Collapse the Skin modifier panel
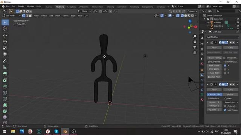Image resolution: width=241 pixels, height=135 pixels. click(207, 42)
